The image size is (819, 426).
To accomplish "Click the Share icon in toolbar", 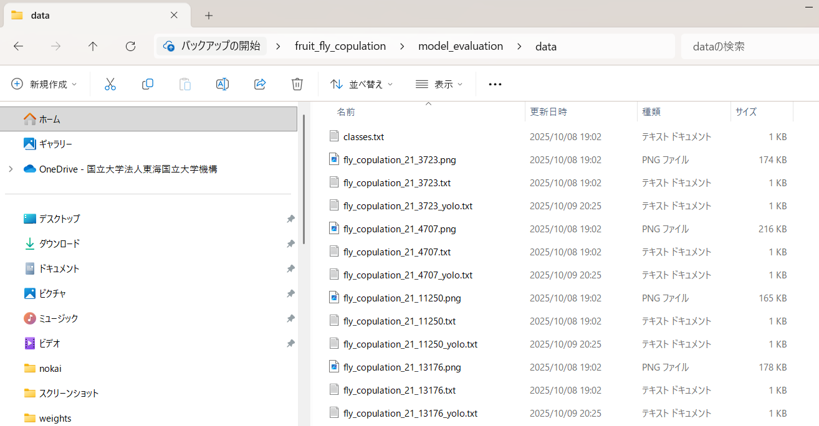I will (261, 84).
